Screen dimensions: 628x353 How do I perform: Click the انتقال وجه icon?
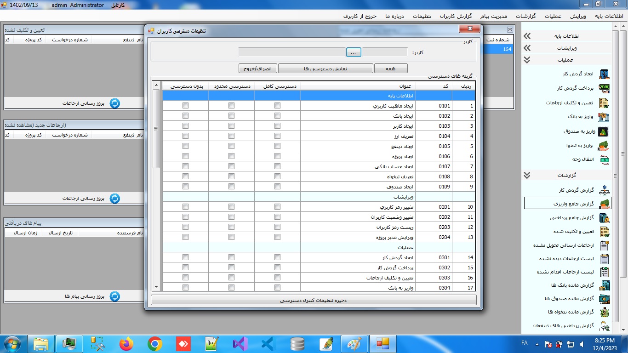[604, 159]
